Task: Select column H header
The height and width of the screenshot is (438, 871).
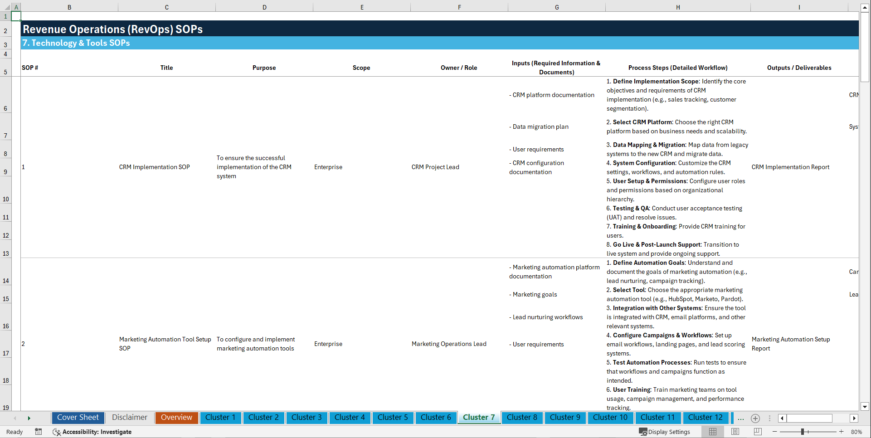Action: [x=678, y=7]
